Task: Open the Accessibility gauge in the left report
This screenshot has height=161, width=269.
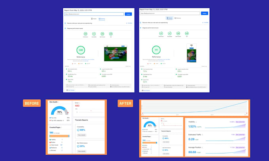Action: pyautogui.click(x=94, y=34)
